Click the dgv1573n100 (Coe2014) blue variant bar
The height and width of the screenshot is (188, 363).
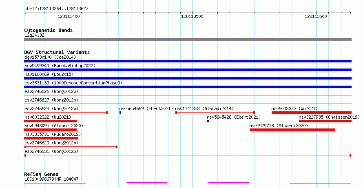click(x=188, y=61)
